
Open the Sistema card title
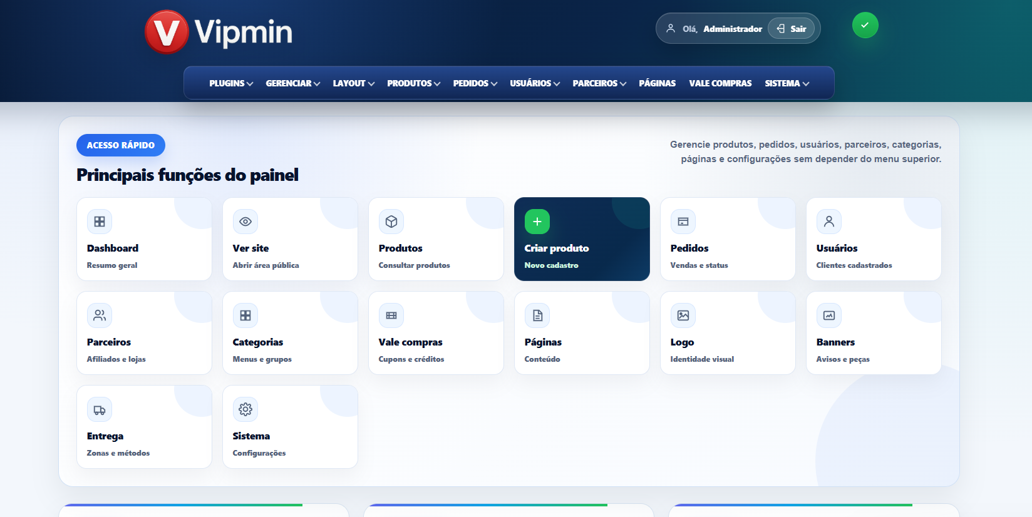tap(251, 436)
